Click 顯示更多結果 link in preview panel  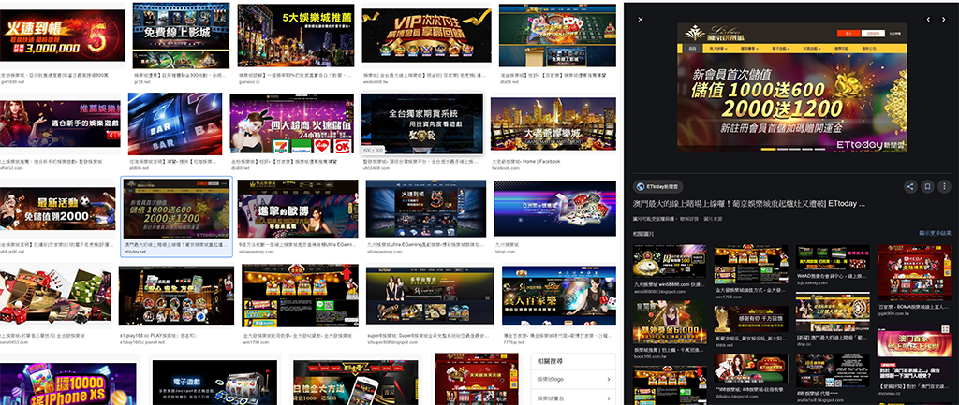[x=935, y=233]
